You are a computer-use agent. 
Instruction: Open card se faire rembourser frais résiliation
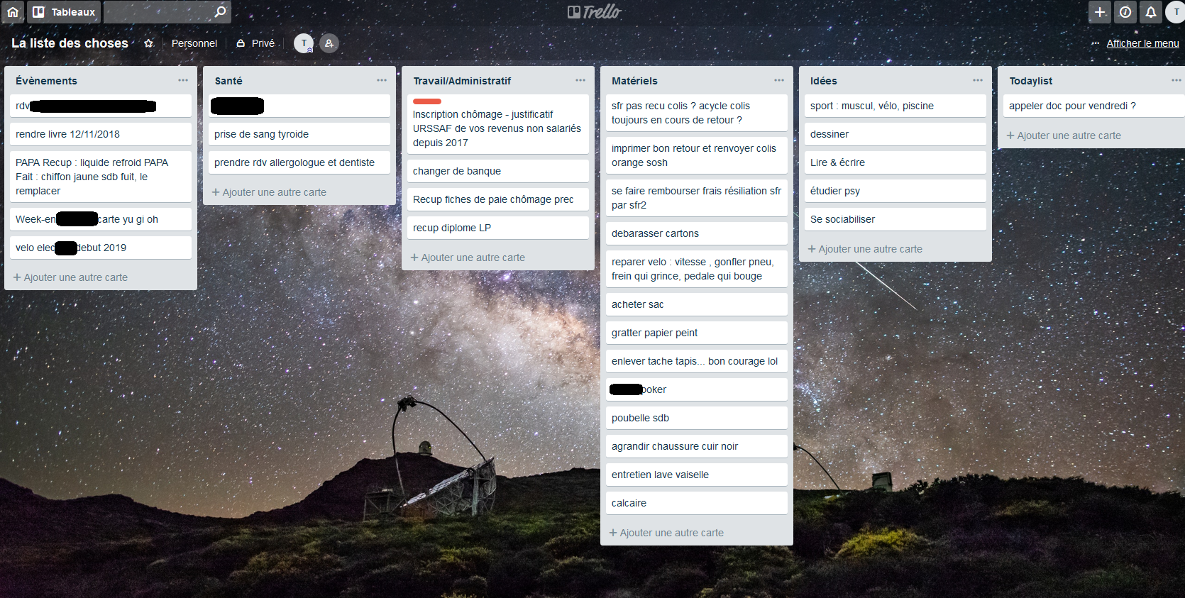[697, 198]
